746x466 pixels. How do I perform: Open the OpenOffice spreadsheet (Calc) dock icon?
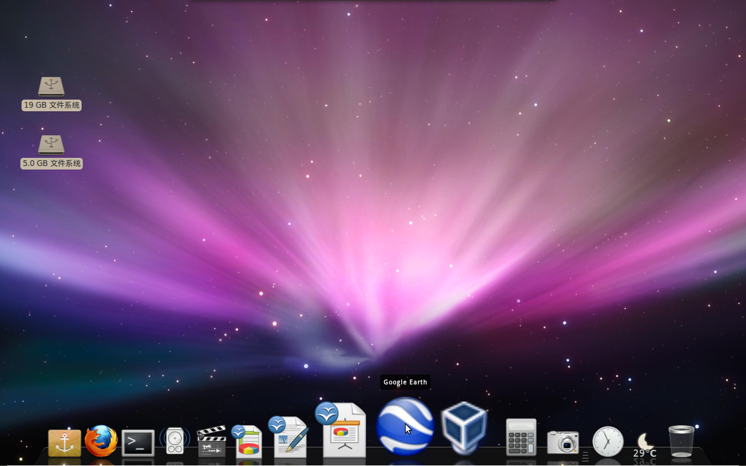tap(248, 441)
